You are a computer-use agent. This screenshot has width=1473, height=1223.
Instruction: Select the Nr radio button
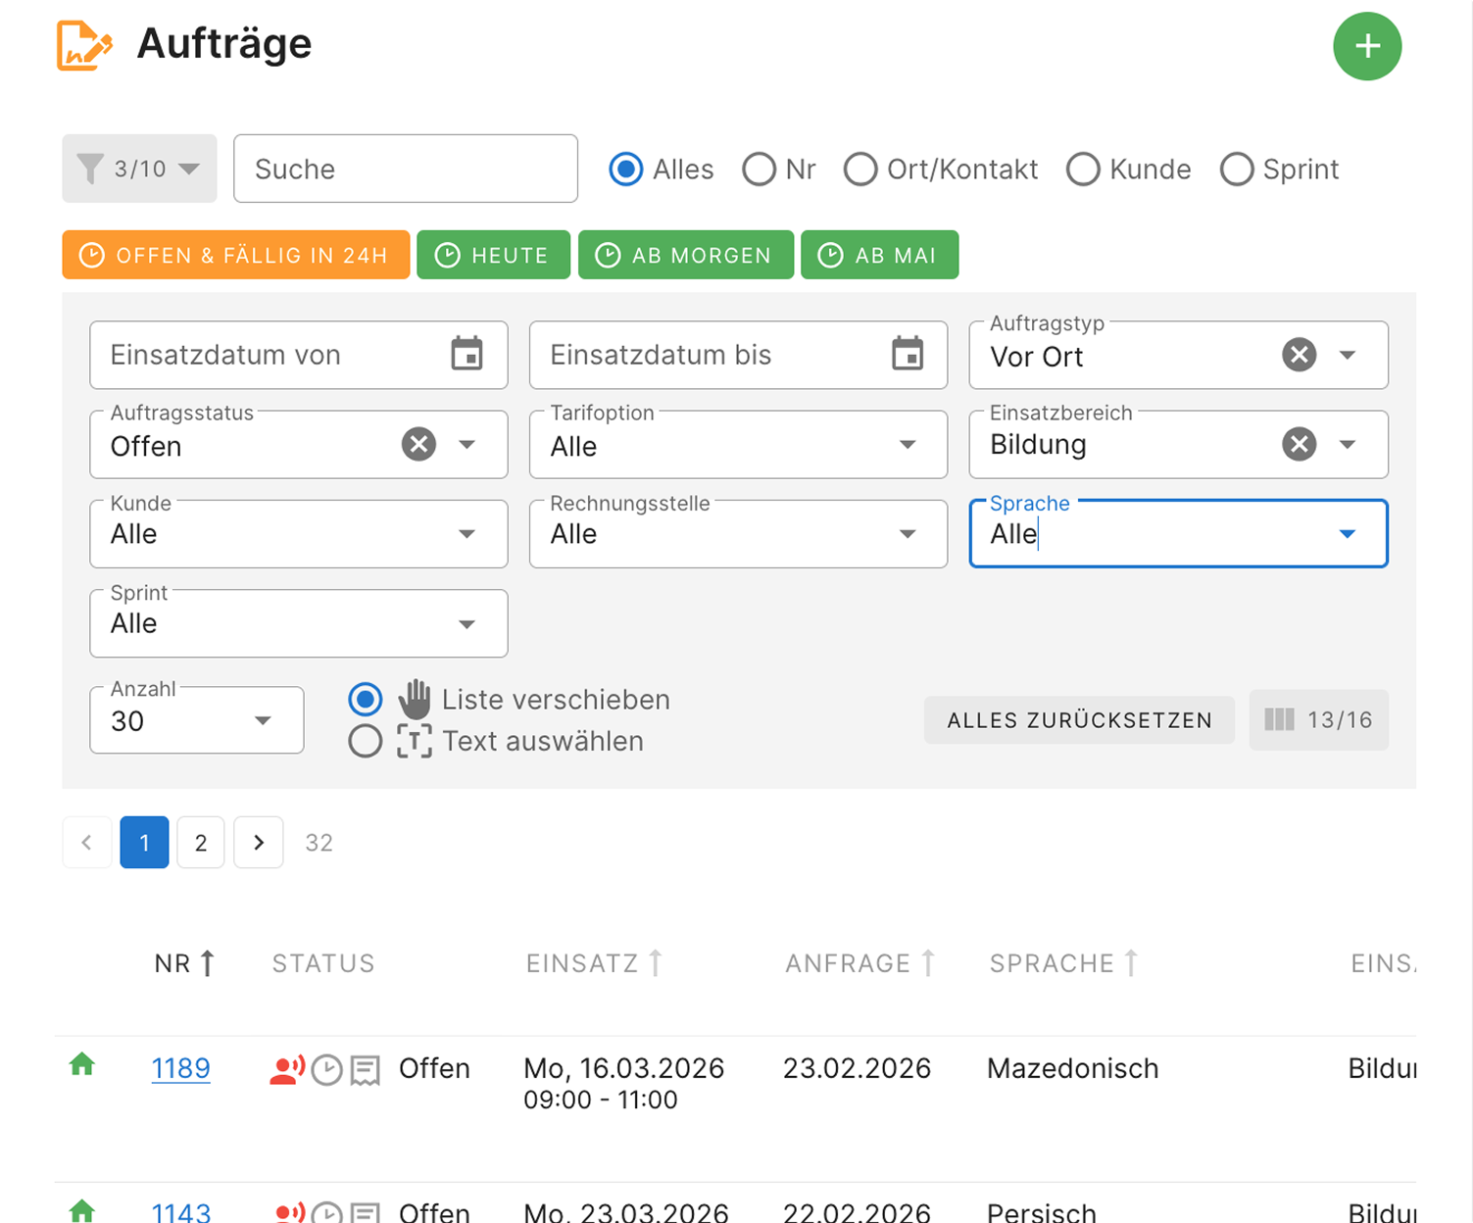759,169
